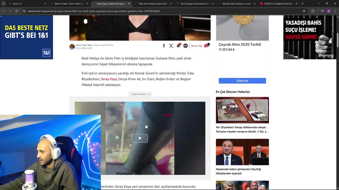
Task: Play the embedded article video
Action: [x=140, y=138]
